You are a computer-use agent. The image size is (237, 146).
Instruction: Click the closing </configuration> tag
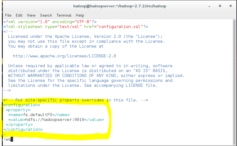click(23, 130)
